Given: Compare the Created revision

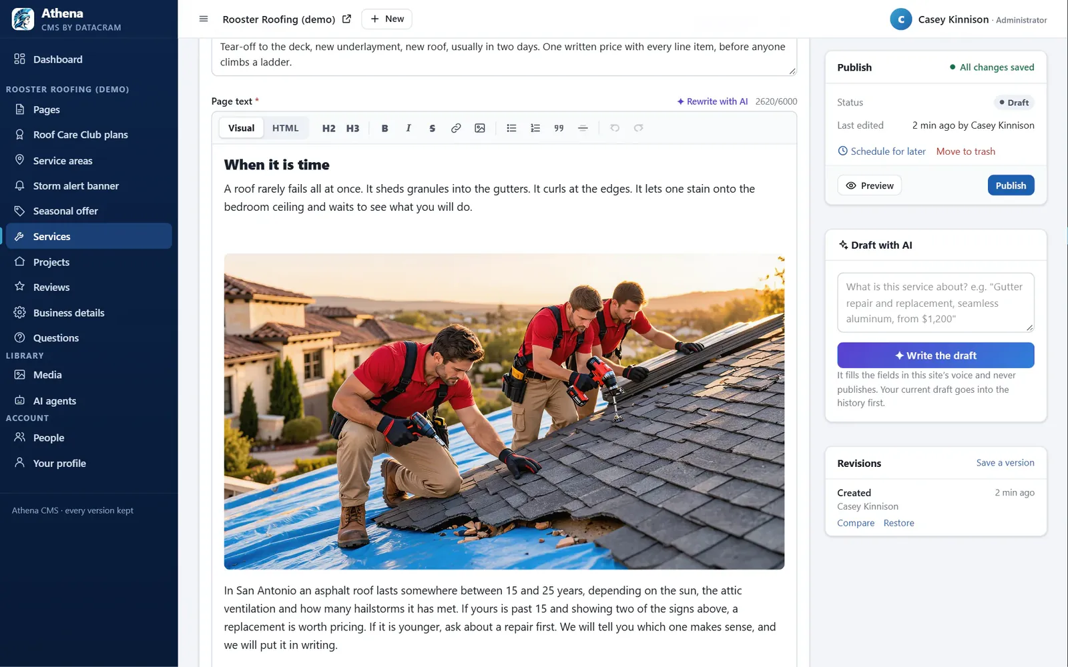Looking at the screenshot, I should pos(856,523).
